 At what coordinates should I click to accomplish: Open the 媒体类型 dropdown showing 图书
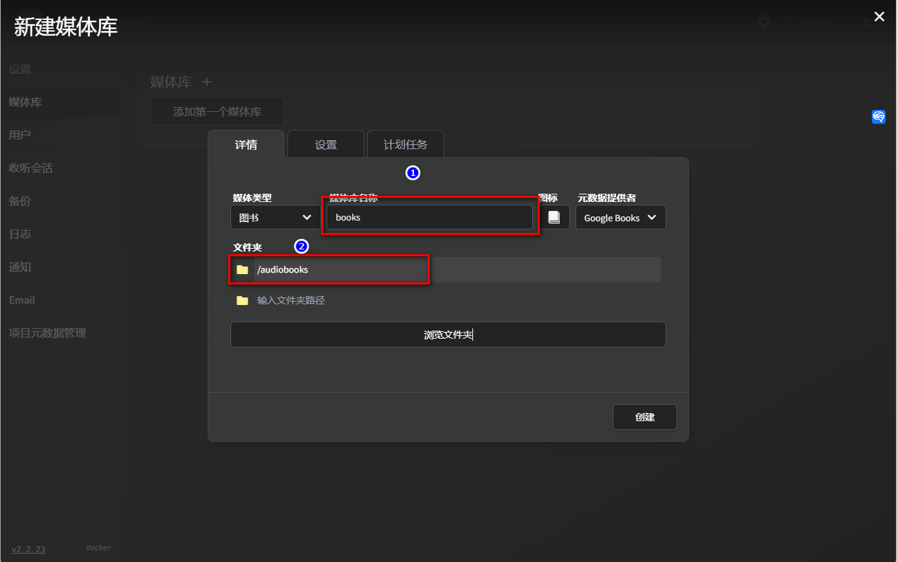click(x=274, y=217)
